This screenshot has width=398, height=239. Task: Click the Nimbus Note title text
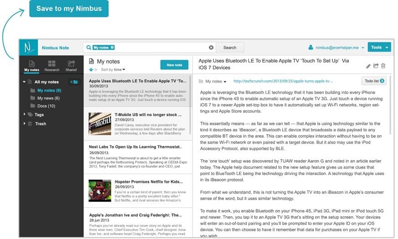click(x=55, y=48)
